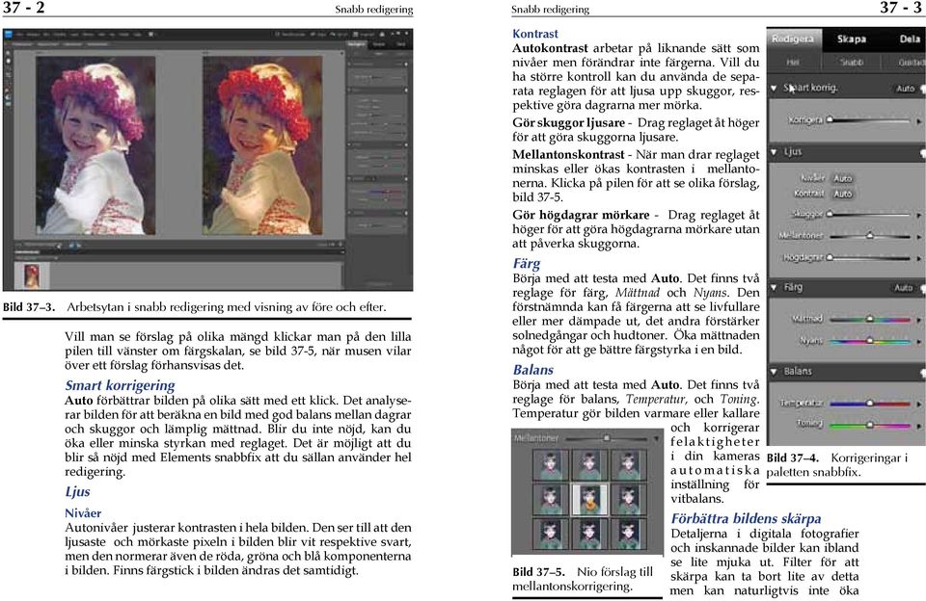
Task: Collapse the Färg section triangle
Action: [774, 287]
